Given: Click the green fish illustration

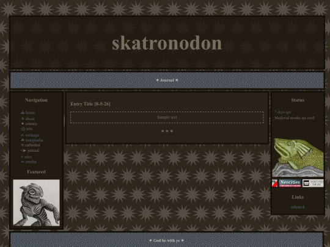Looking at the screenshot, I should 298,157.
